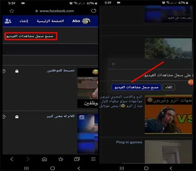Tap Android back button on left screen
The image size is (196, 171).
click(79, 168)
